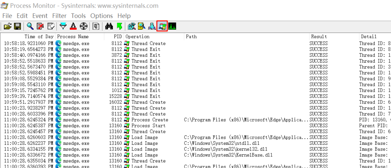Click the PID 15228 cell
Image resolution: width=391 pixels, height=168 pixels.
click(116, 96)
